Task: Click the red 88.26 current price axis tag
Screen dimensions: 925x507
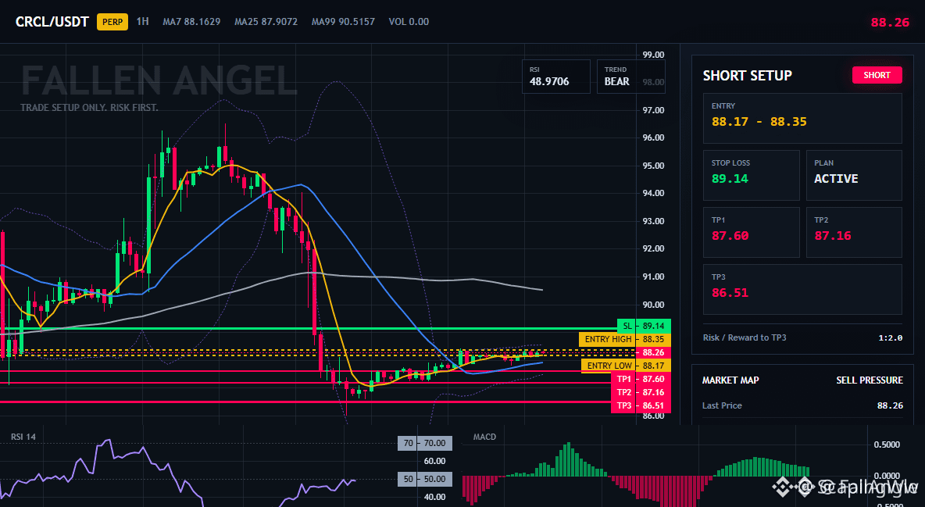Action: click(x=653, y=352)
